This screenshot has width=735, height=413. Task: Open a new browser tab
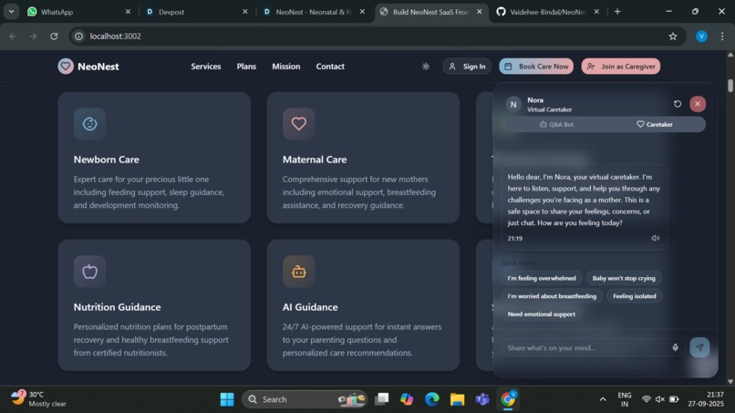pos(617,12)
